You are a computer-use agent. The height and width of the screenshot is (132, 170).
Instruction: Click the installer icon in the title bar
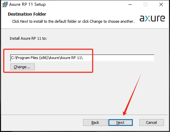pos(5,4)
